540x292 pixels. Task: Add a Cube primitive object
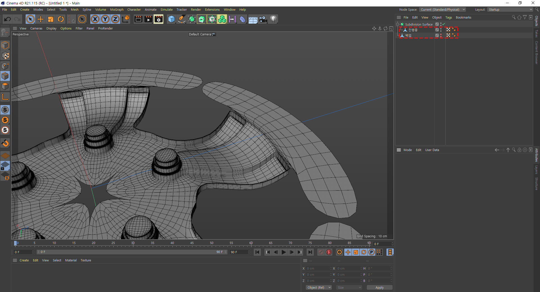pos(171,19)
